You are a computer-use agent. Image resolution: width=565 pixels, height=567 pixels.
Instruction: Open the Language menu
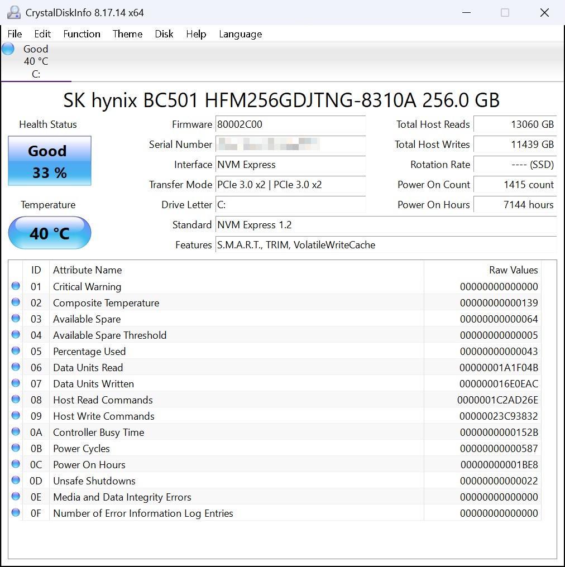240,34
